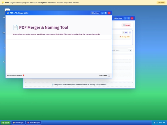Click the lightbulb icon in the note banner
This screenshot has height=125, width=167.
tap(3, 2)
